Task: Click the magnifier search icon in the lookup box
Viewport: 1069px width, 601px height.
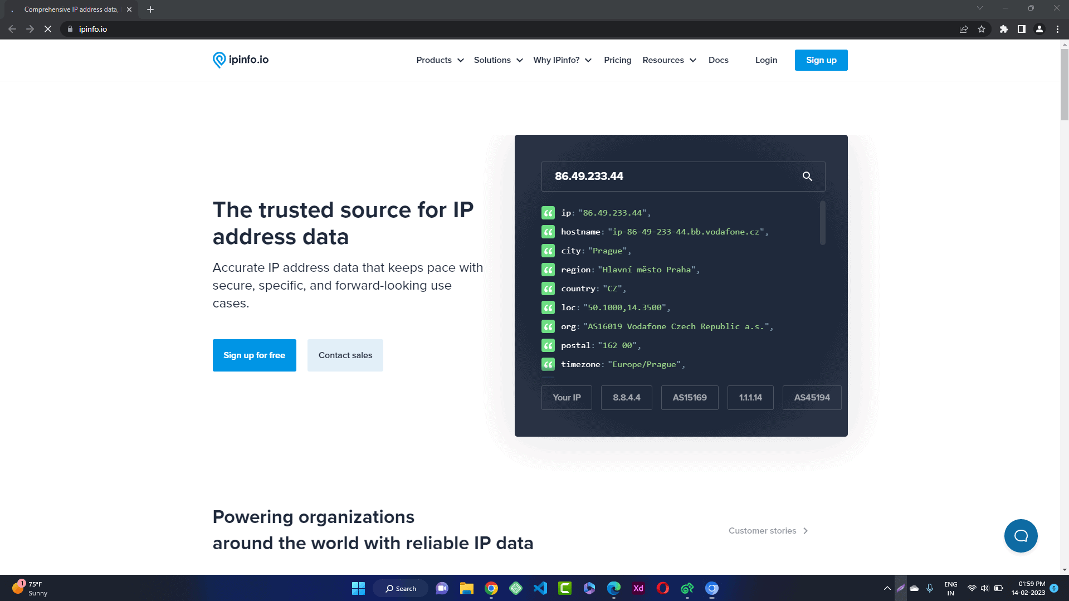Action: tap(807, 177)
